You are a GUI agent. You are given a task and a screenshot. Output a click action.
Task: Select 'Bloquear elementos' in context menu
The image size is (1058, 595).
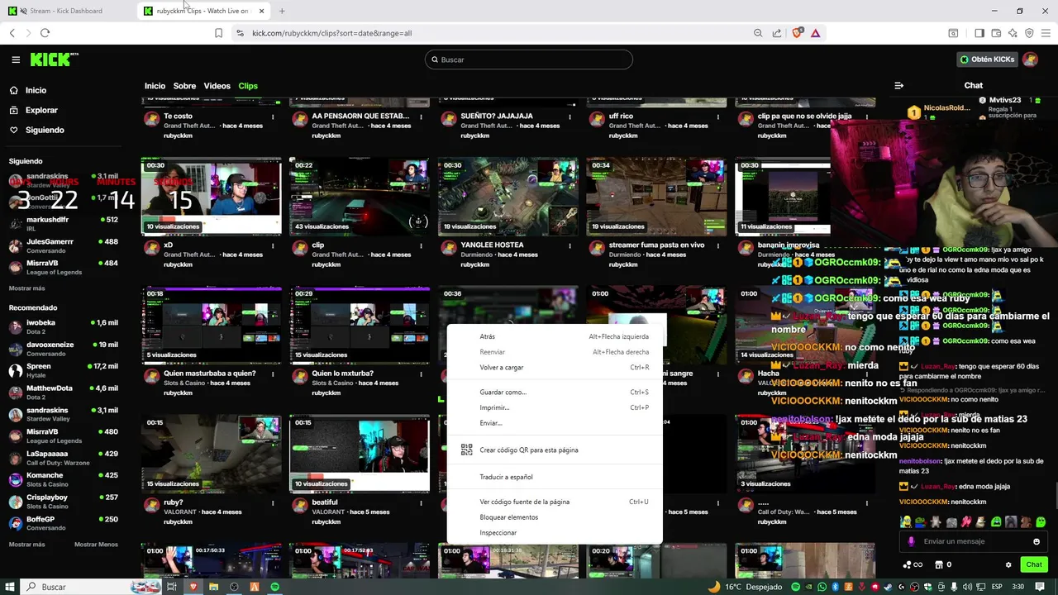pos(555,517)
